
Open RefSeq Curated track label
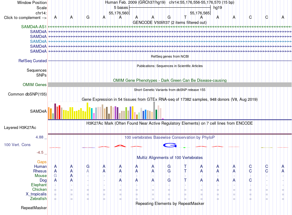[32, 61]
